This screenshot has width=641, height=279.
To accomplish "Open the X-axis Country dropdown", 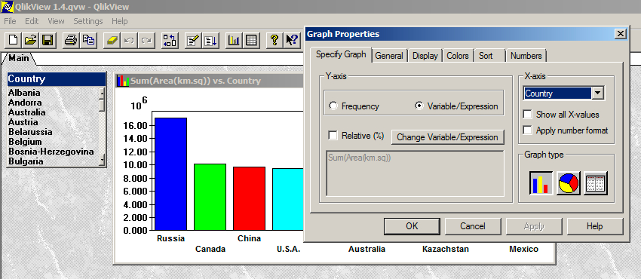I will [x=598, y=94].
